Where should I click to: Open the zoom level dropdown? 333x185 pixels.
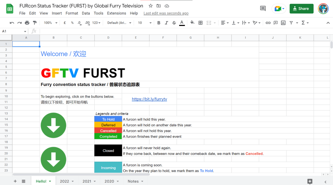51,23
